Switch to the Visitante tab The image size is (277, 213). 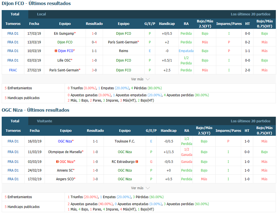[44, 121]
